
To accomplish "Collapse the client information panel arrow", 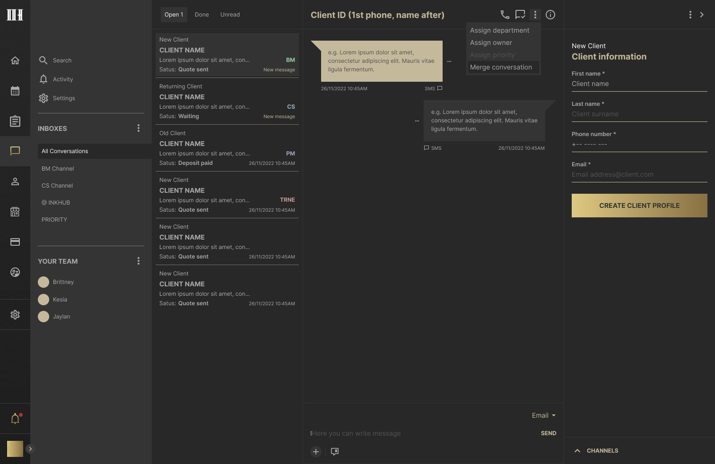I will click(x=702, y=15).
